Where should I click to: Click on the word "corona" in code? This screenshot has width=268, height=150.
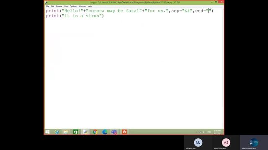[x=96, y=11]
